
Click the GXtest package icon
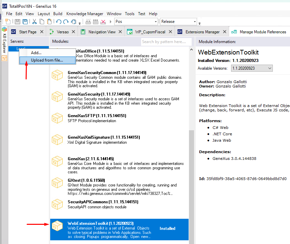(x=57, y=183)
